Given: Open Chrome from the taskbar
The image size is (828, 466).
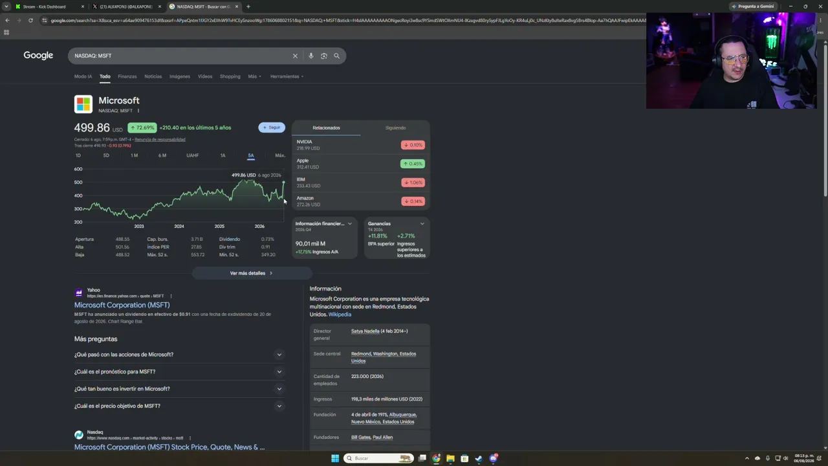Looking at the screenshot, I should click(x=436, y=458).
